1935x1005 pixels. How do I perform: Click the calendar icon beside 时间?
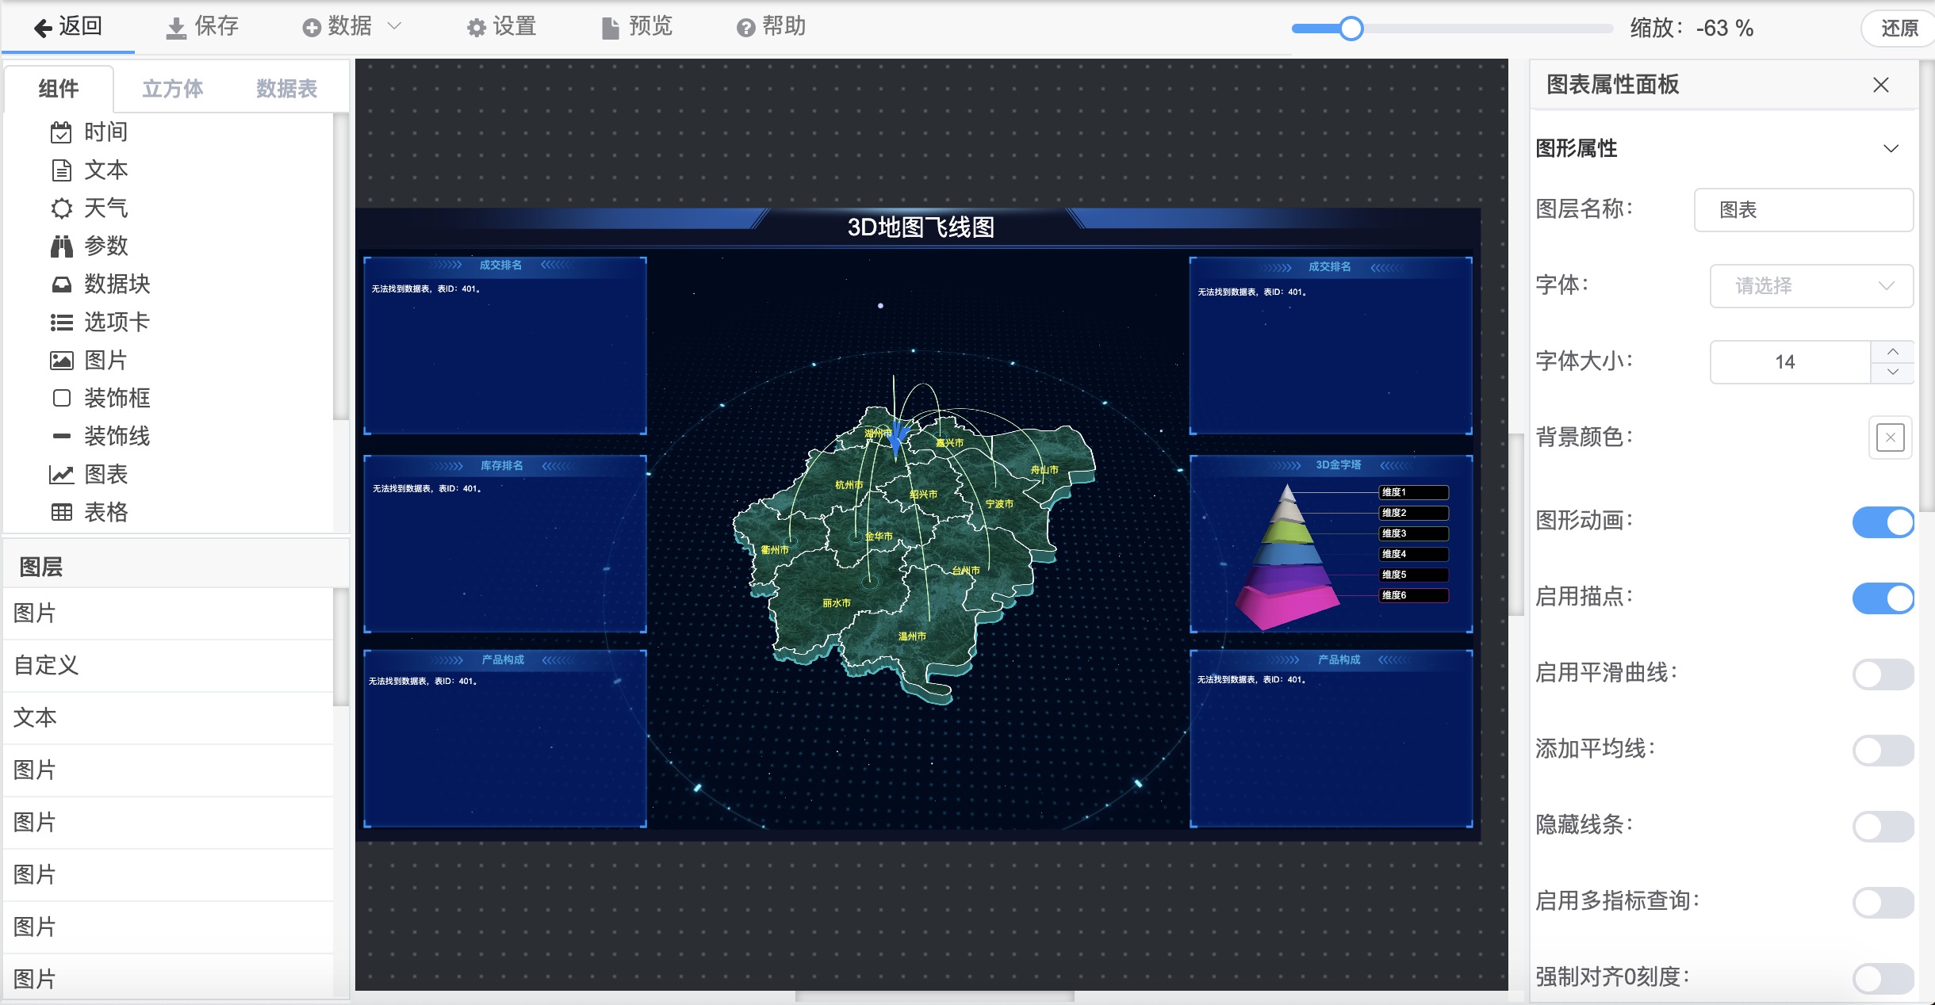click(61, 132)
